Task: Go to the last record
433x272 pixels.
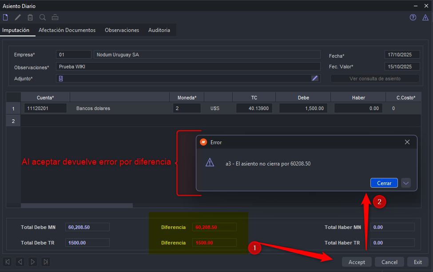Action: tap(46, 262)
